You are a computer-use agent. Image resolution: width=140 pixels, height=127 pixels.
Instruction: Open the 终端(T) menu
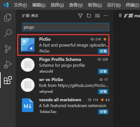(133, 5)
